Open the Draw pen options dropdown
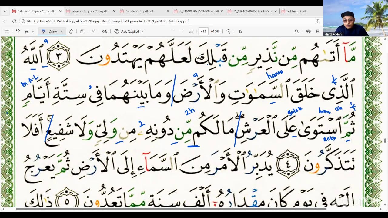This screenshot has height=218, width=388. (62, 31)
